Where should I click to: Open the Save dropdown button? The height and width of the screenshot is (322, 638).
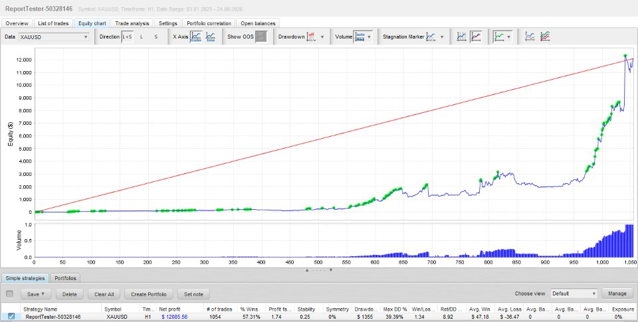click(x=35, y=294)
